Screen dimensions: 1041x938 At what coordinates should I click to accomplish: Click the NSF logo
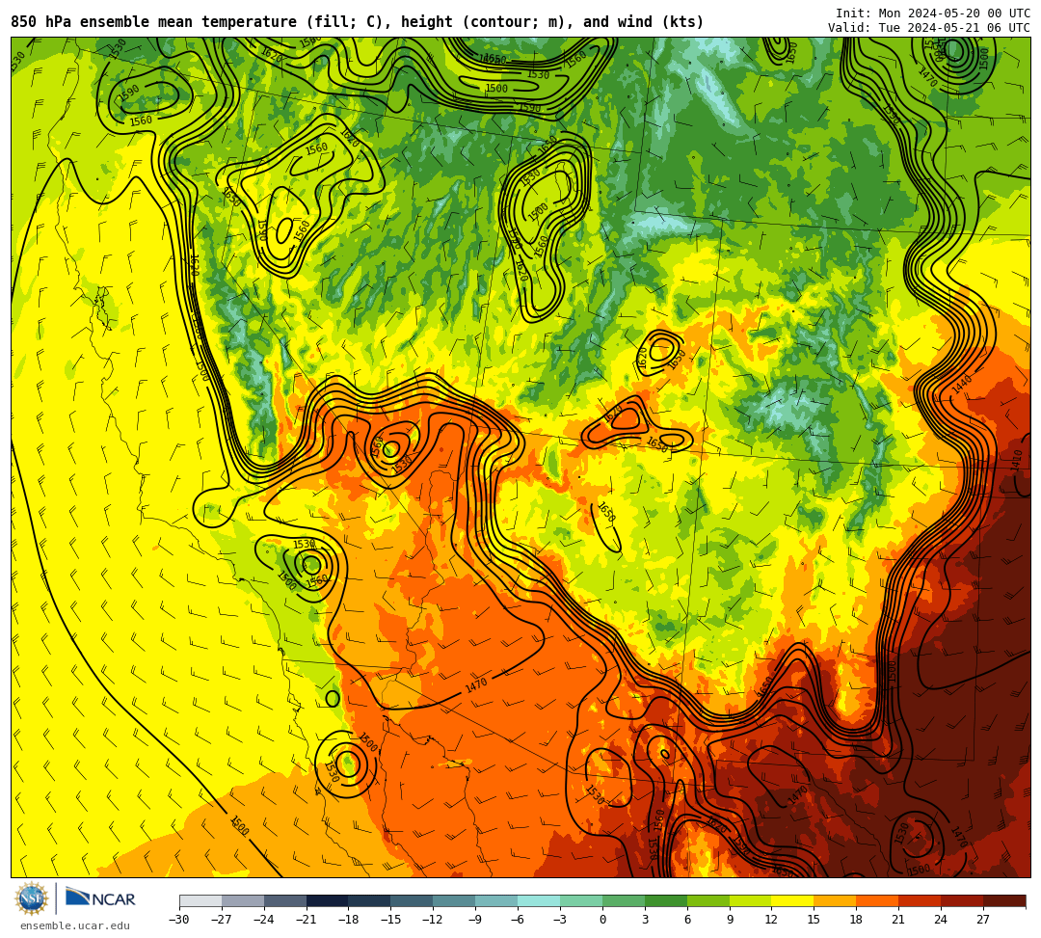coord(32,899)
